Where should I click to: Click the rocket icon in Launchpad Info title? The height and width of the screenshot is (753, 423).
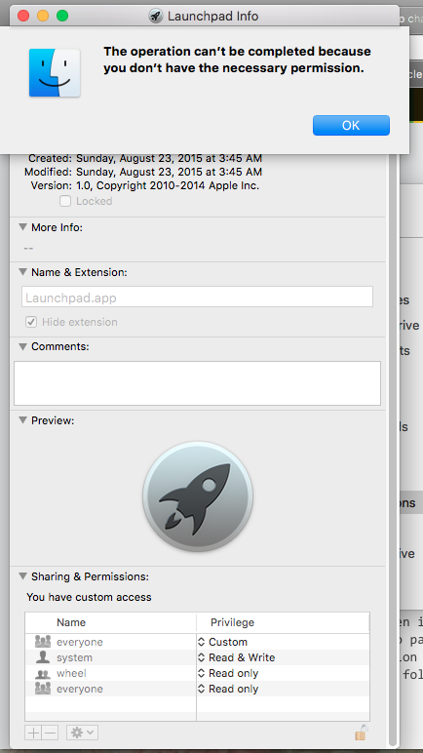156,16
